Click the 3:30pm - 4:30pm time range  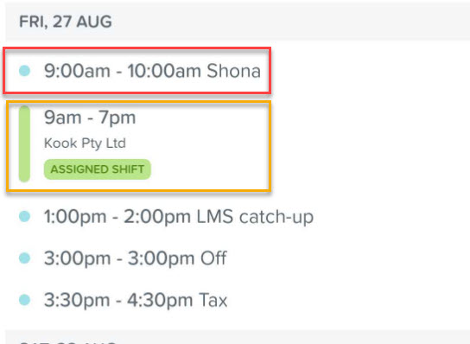tap(118, 300)
